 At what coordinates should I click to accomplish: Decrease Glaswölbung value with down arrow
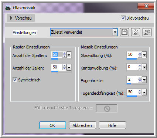[x=140, y=56]
